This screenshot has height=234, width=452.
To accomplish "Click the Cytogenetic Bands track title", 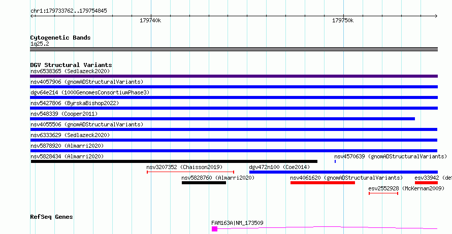I will [x=60, y=38].
